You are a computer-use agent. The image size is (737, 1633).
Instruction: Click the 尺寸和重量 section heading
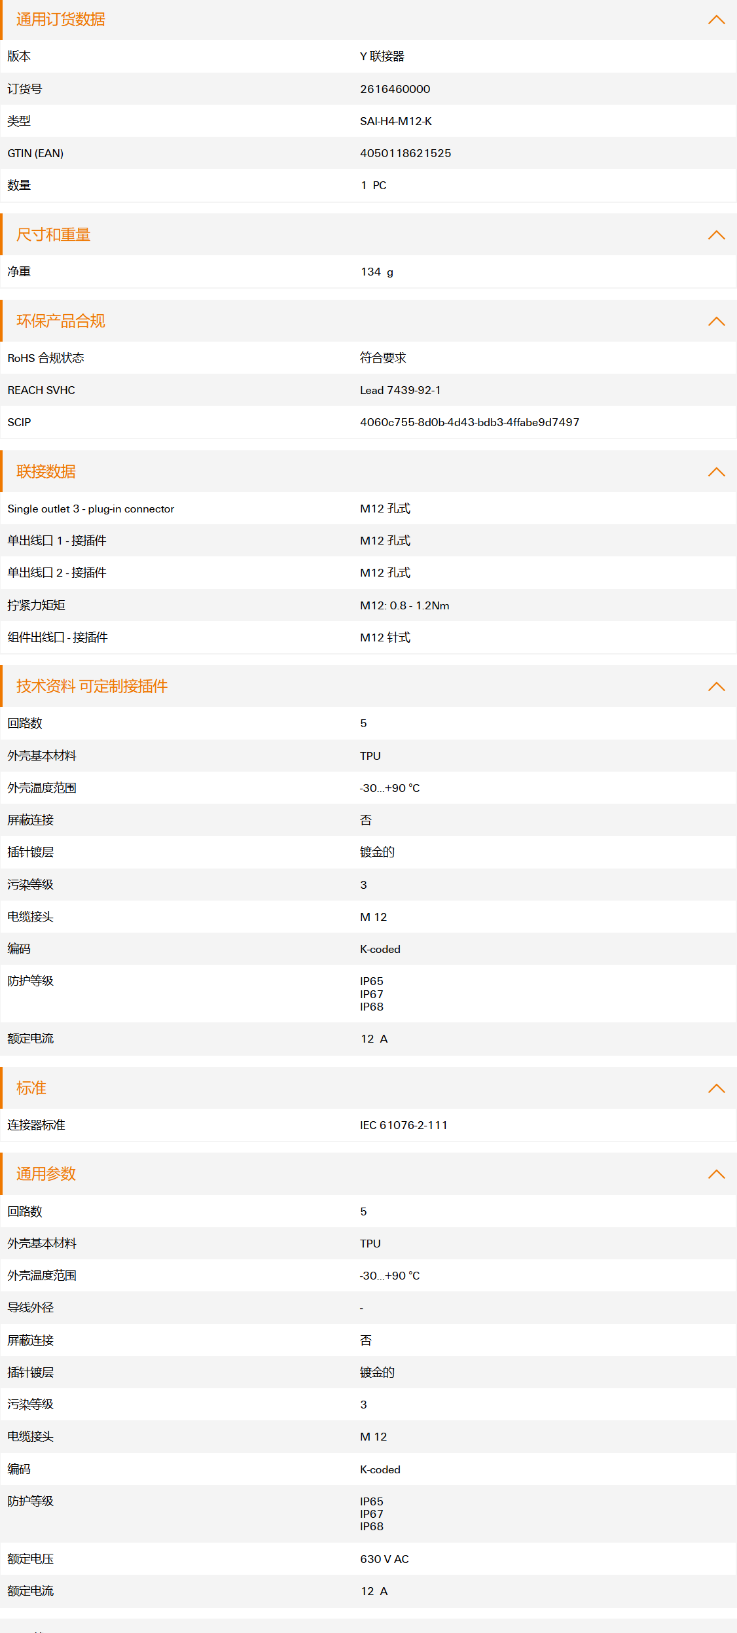pyautogui.click(x=54, y=235)
